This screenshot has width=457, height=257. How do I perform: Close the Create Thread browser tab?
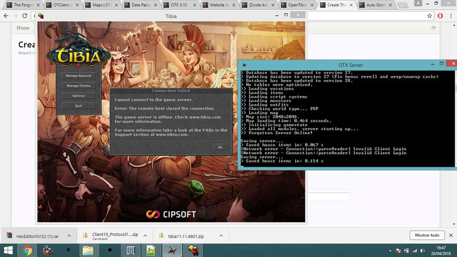(x=351, y=5)
